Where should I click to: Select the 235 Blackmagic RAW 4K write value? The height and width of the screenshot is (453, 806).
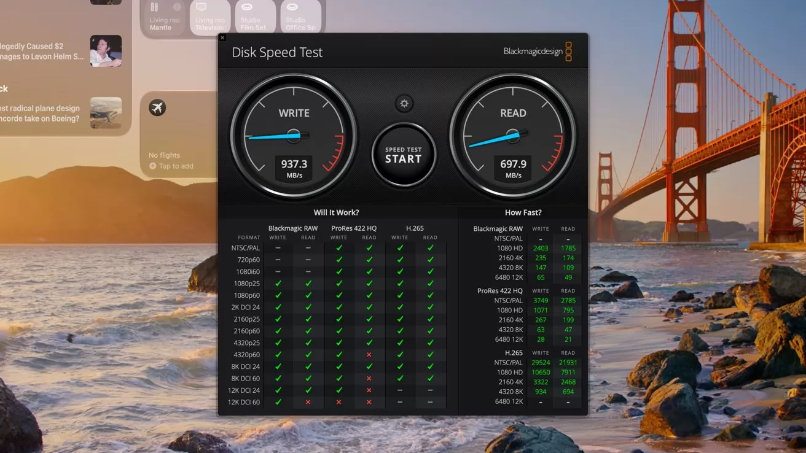tap(541, 258)
